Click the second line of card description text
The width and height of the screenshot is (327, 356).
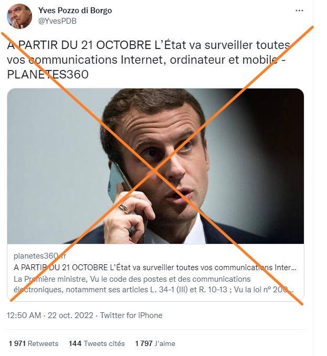click(154, 290)
